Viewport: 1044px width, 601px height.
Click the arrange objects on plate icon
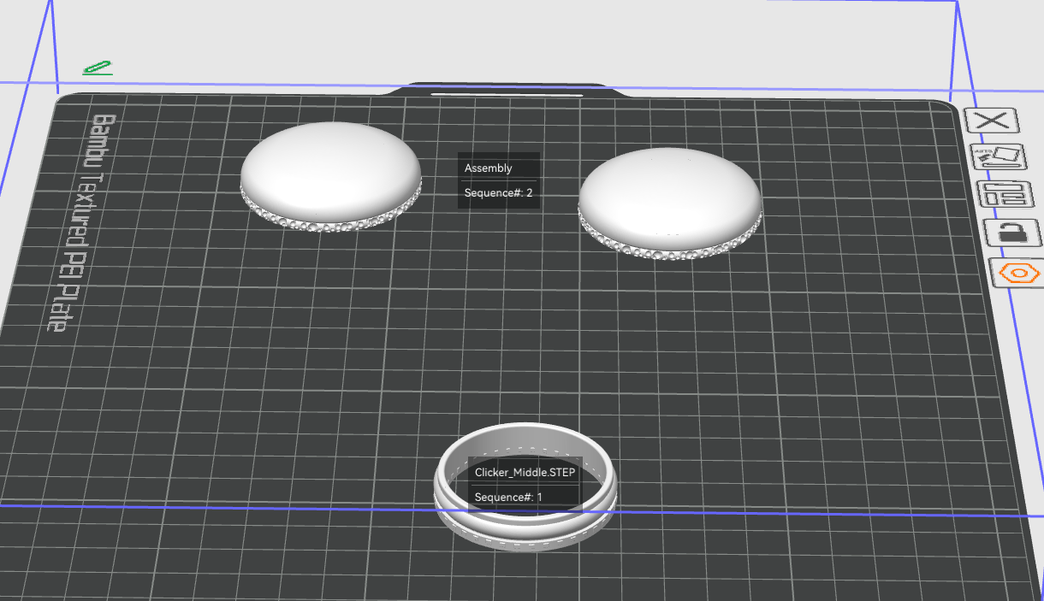(x=1005, y=194)
